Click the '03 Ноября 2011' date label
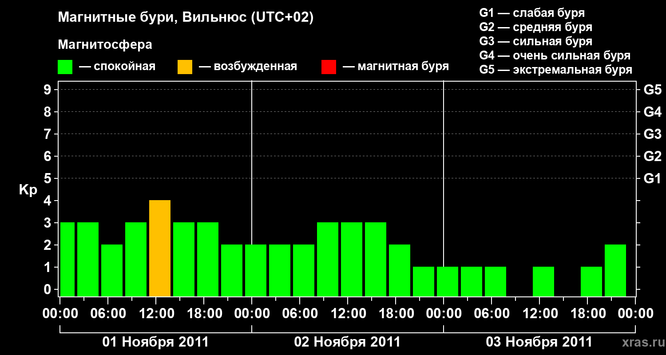Viewport: 666px width, 355px height. point(539,342)
